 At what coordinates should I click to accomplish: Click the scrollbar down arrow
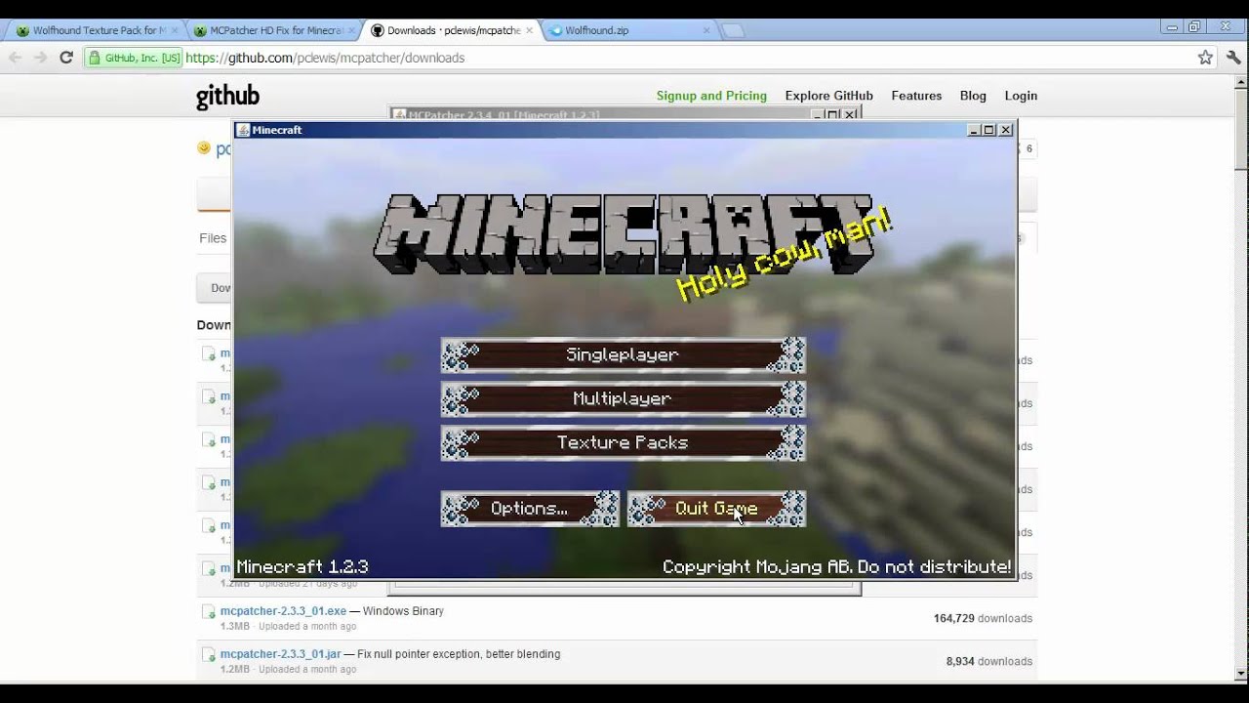coord(1241,674)
